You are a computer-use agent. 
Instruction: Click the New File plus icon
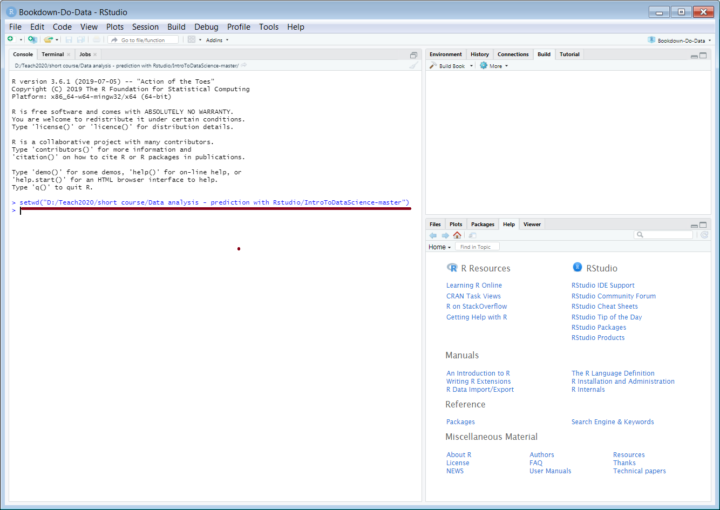coord(10,39)
